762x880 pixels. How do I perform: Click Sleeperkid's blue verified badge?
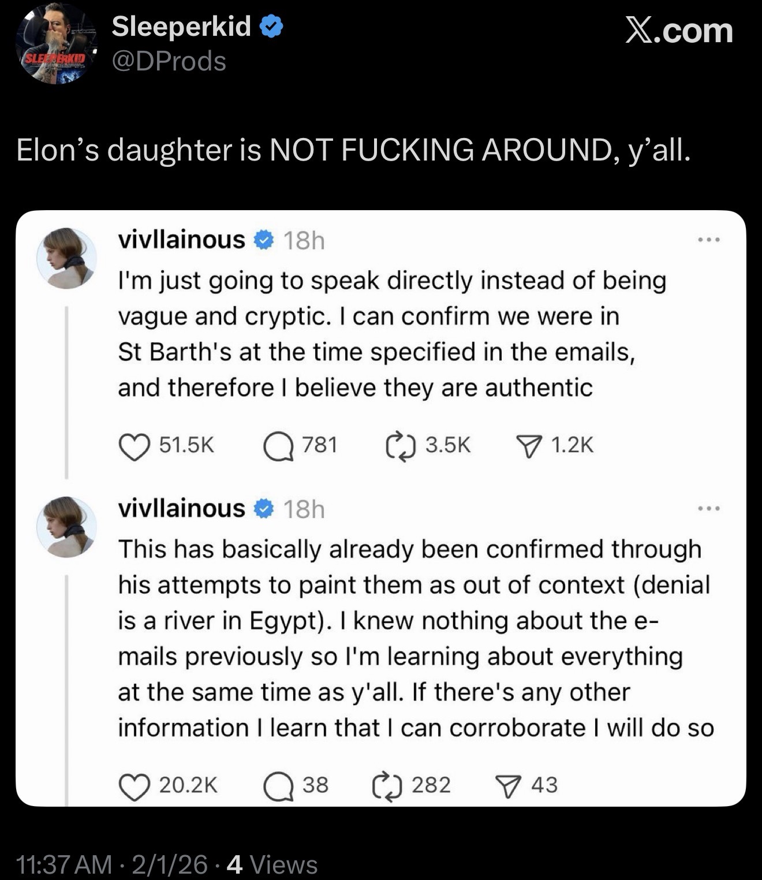point(271,27)
